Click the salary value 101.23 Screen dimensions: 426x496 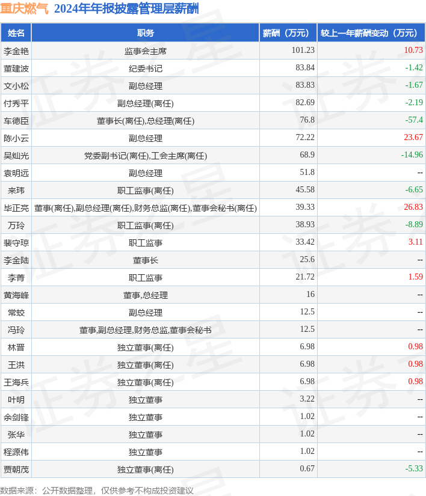click(x=303, y=50)
